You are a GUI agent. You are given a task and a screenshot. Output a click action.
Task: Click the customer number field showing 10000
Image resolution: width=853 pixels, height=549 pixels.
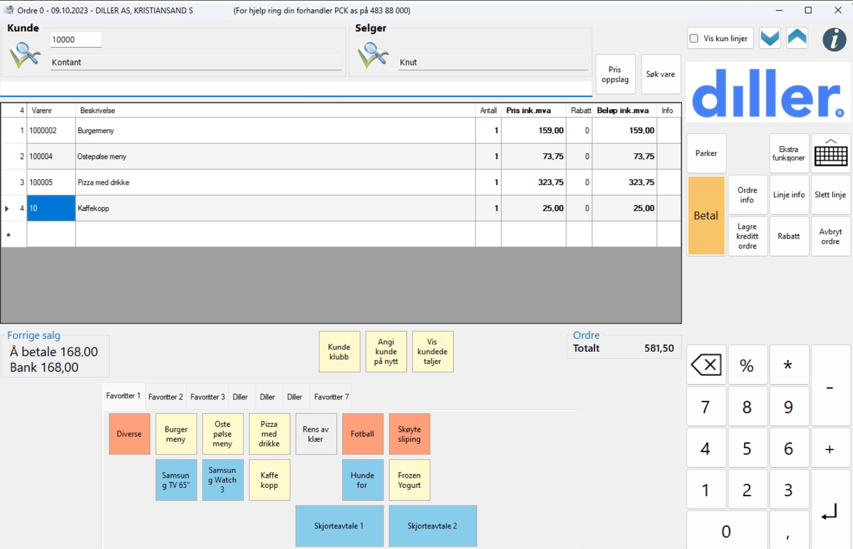[75, 40]
